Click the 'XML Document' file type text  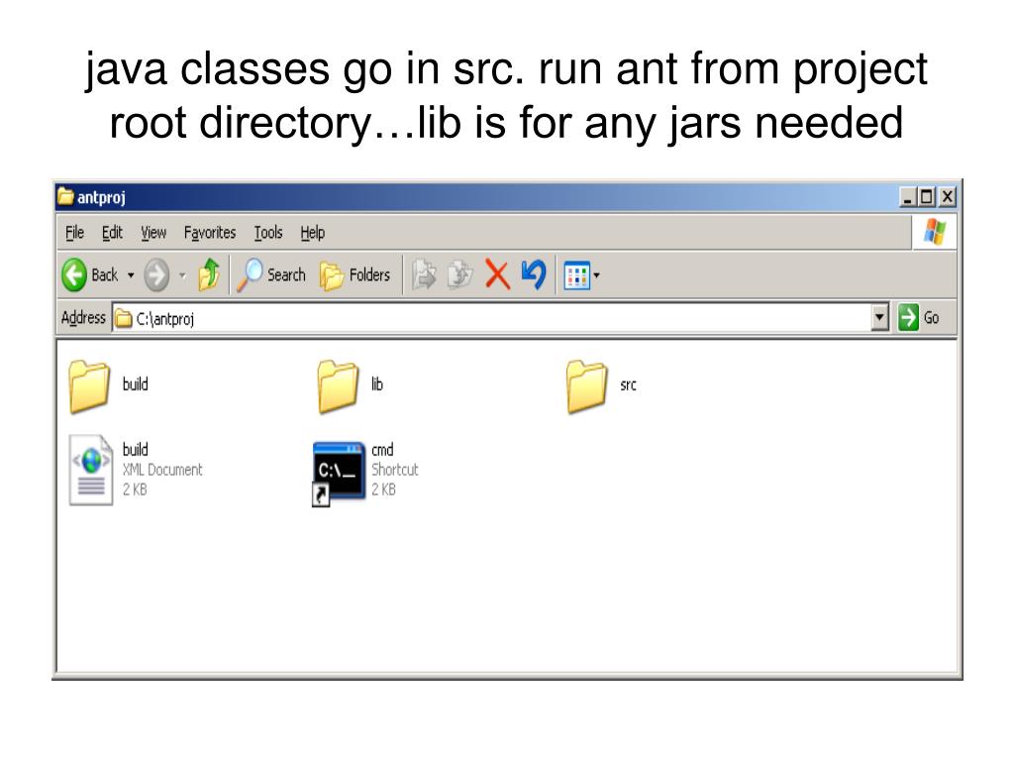[162, 470]
